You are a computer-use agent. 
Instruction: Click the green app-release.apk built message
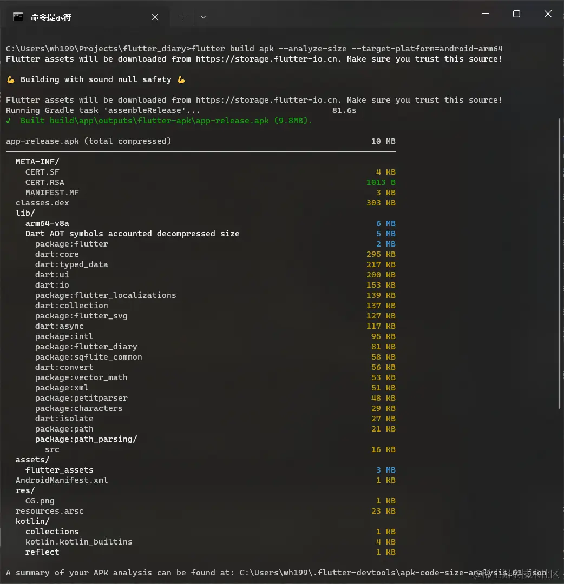[159, 121]
